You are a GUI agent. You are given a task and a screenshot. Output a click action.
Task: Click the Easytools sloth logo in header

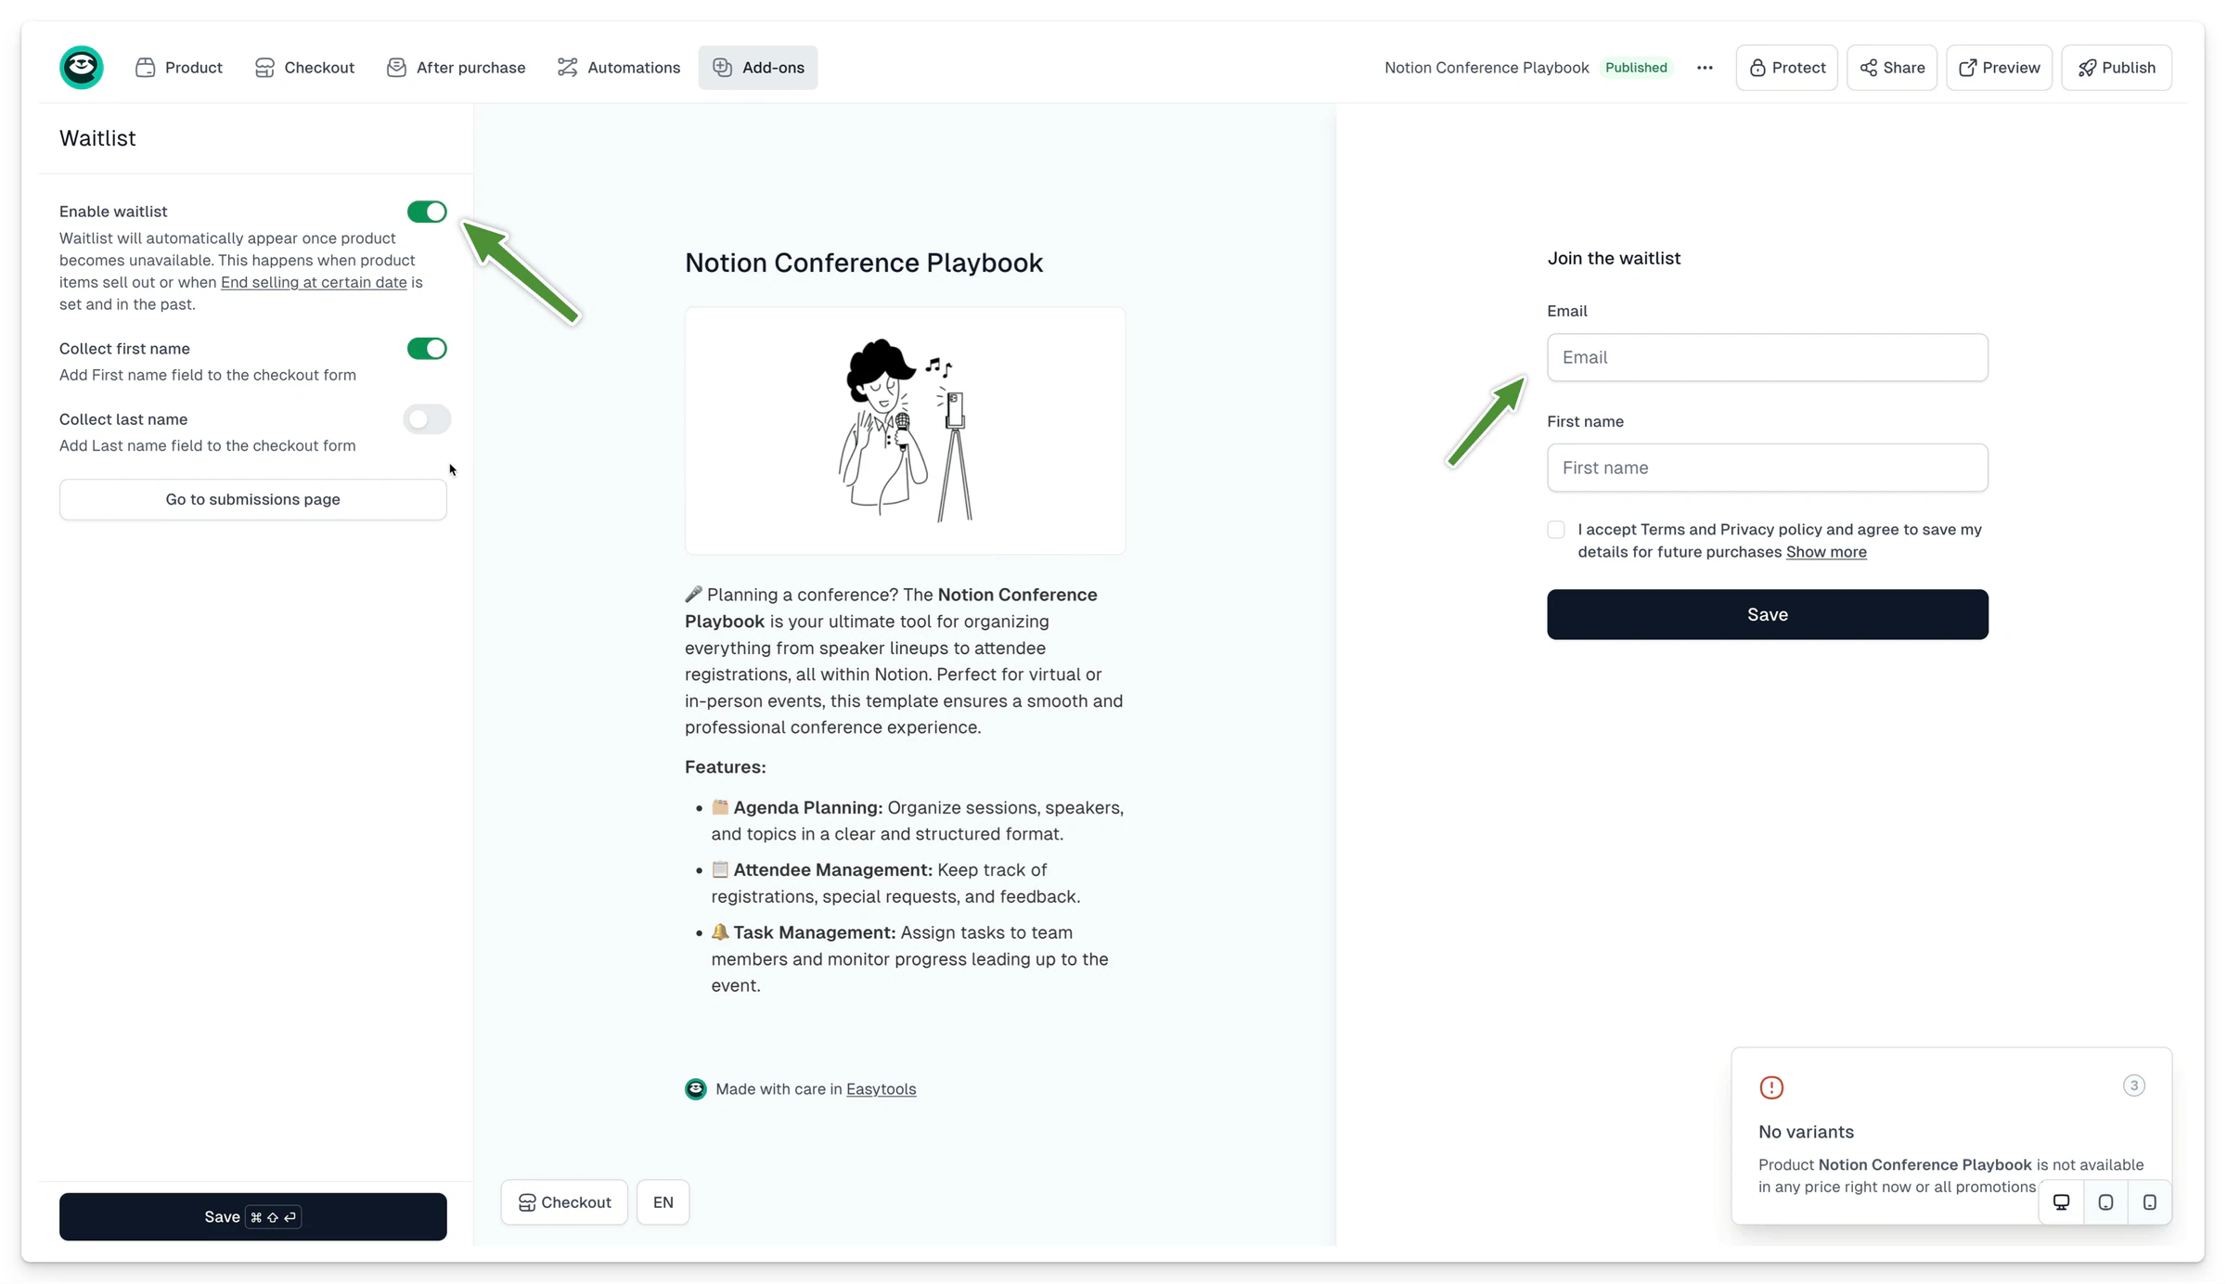coord(82,68)
